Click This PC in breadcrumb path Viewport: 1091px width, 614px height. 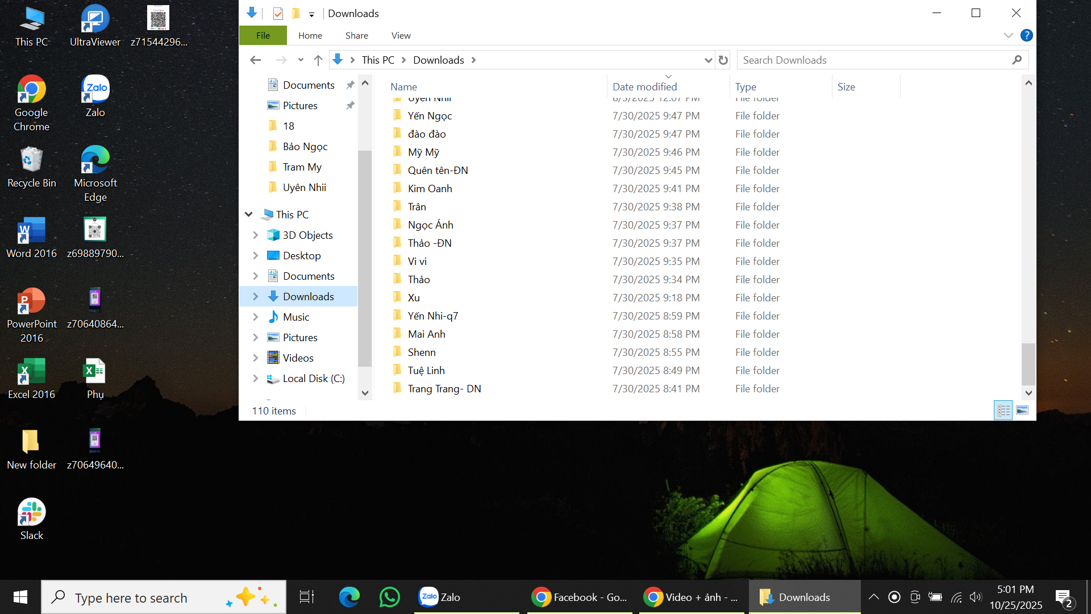point(377,60)
